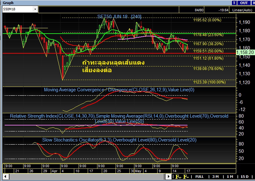Click the OUT button in title bar
255x181 pixels.
coord(244,3)
